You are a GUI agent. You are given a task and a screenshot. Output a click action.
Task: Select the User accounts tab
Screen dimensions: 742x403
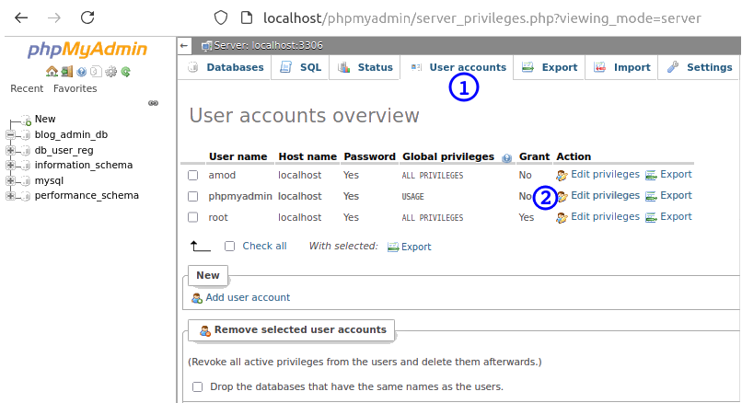pyautogui.click(x=458, y=68)
